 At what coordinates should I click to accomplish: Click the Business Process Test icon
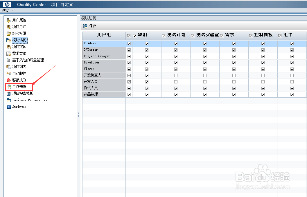9,100
